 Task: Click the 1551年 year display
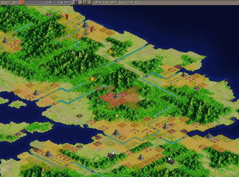click(5, 2)
